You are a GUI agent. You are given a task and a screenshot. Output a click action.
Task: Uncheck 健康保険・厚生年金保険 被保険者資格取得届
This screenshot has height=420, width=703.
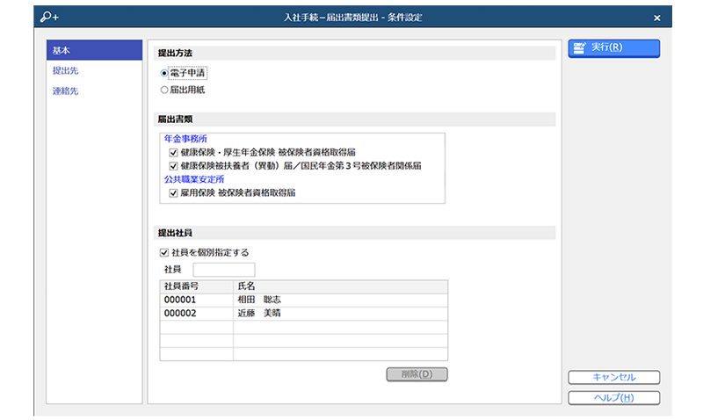tap(173, 152)
